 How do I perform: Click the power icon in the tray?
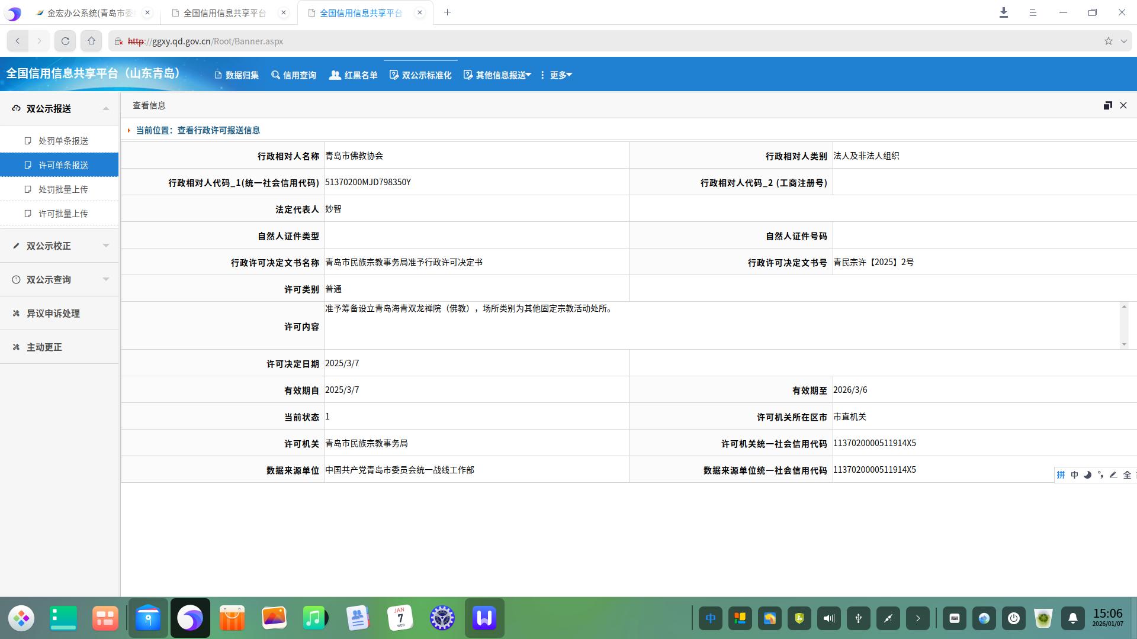1013,618
